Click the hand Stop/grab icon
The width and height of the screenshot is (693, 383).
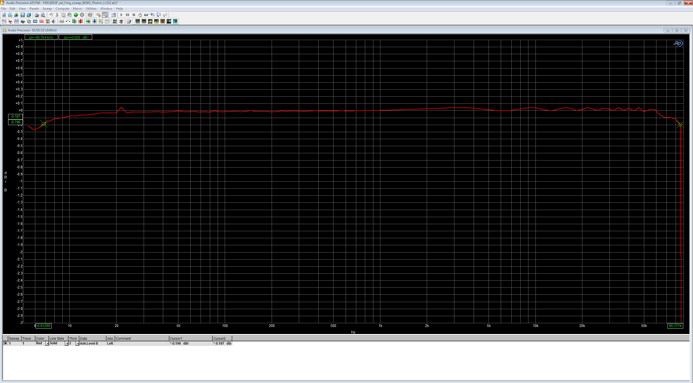pyautogui.click(x=140, y=15)
